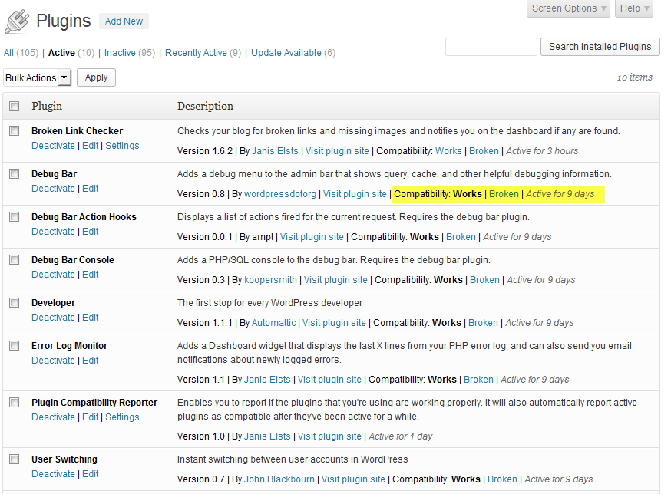This screenshot has height=494, width=671.
Task: Click the Apply bulk action button
Action: tap(96, 77)
